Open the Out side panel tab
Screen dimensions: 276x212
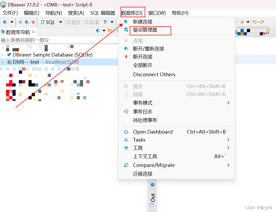tap(153, 198)
